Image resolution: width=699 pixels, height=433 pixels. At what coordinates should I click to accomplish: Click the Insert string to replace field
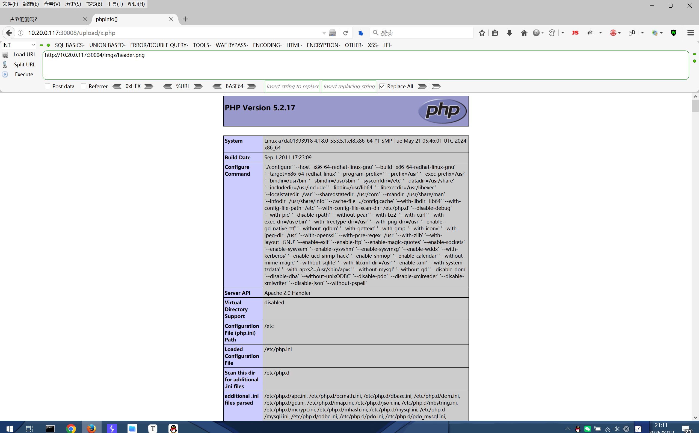[292, 86]
